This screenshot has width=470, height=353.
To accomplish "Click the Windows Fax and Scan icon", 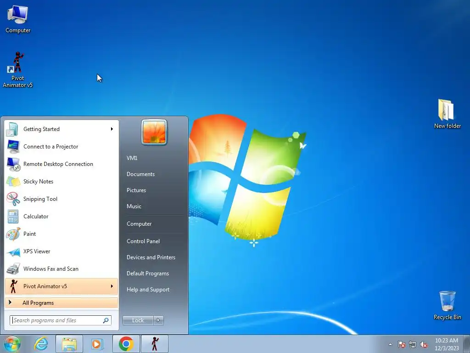I will pyautogui.click(x=13, y=269).
